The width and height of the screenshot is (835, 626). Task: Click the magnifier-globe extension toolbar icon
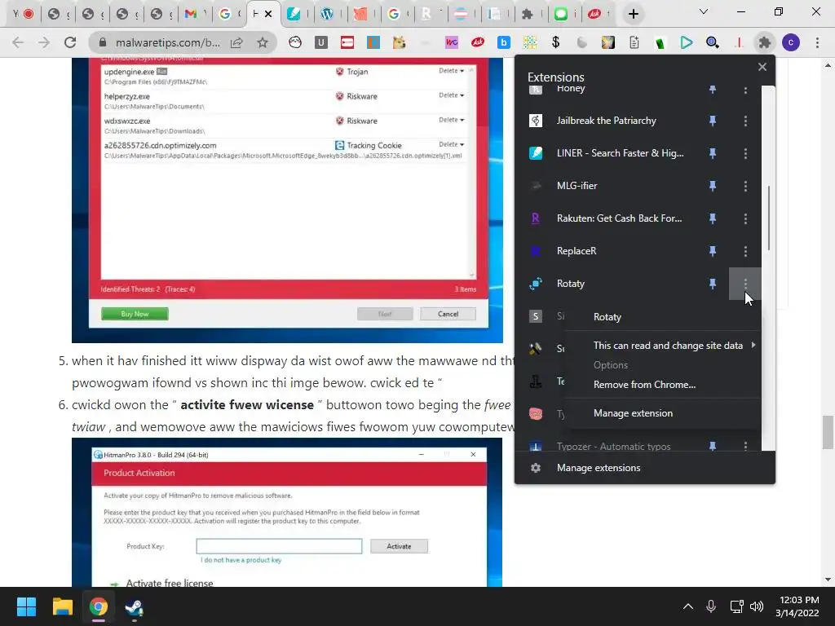tap(713, 42)
